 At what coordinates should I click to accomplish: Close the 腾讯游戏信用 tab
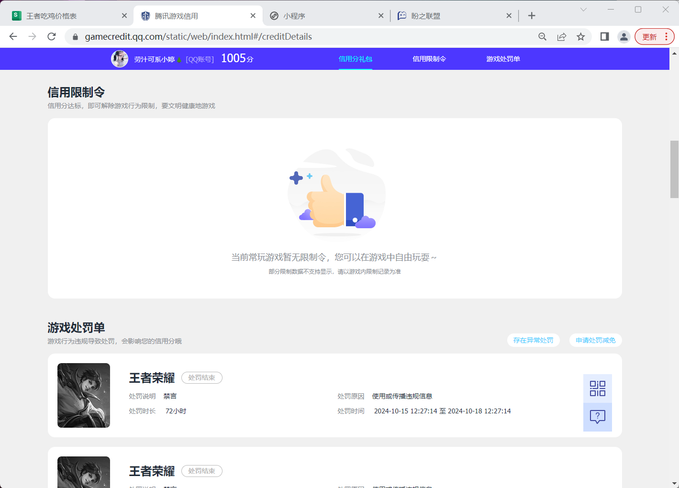253,16
